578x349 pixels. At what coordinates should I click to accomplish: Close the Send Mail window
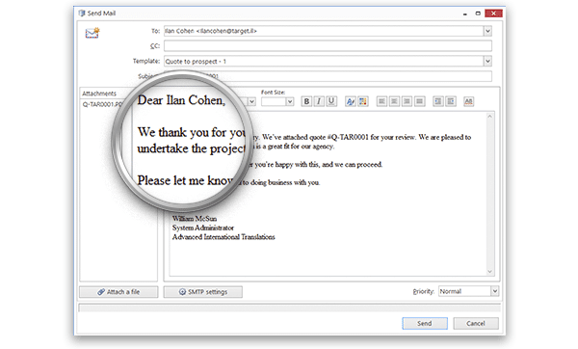tap(493, 13)
